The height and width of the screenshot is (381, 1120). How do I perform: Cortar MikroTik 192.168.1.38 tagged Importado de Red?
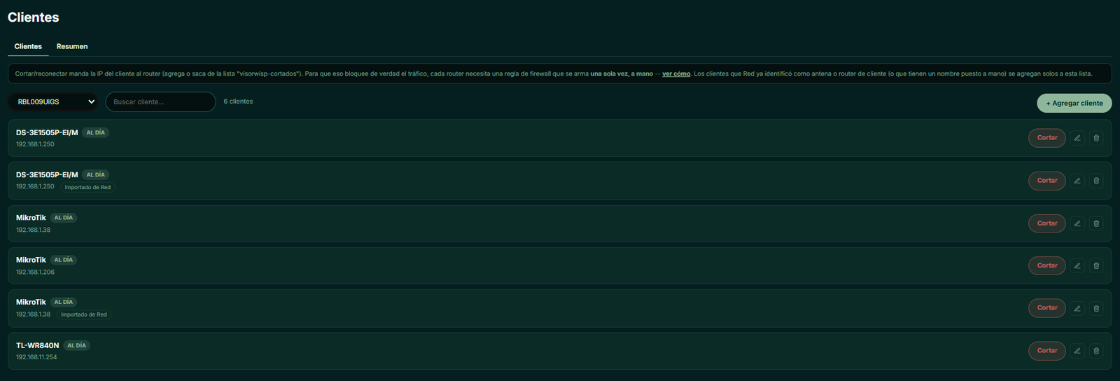[1047, 308]
